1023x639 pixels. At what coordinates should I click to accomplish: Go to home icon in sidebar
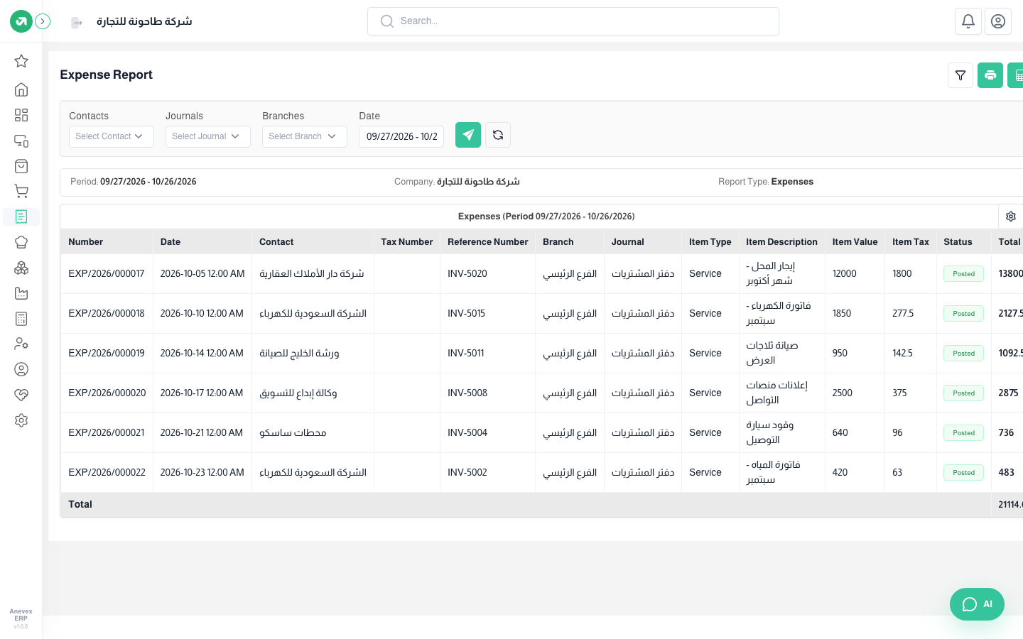pos(21,89)
